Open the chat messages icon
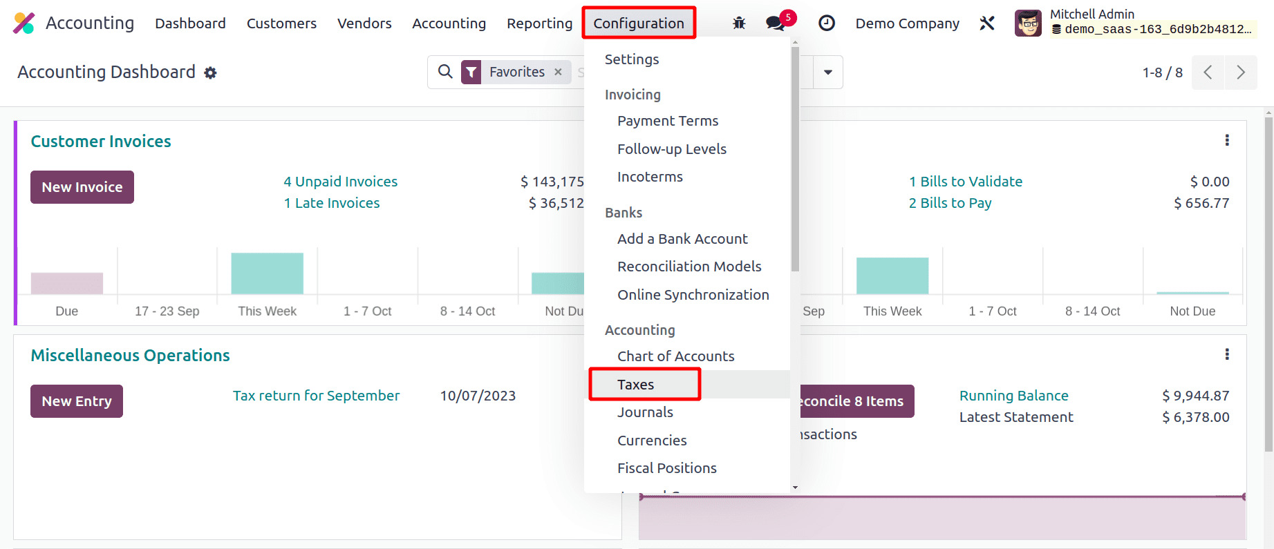 click(775, 23)
